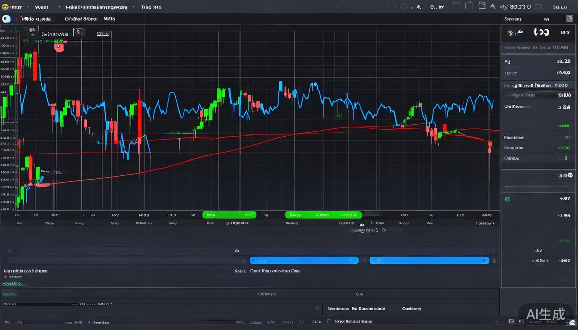
Task: Click the tilted square icon in top toolbar
Action: pyautogui.click(x=482, y=6)
